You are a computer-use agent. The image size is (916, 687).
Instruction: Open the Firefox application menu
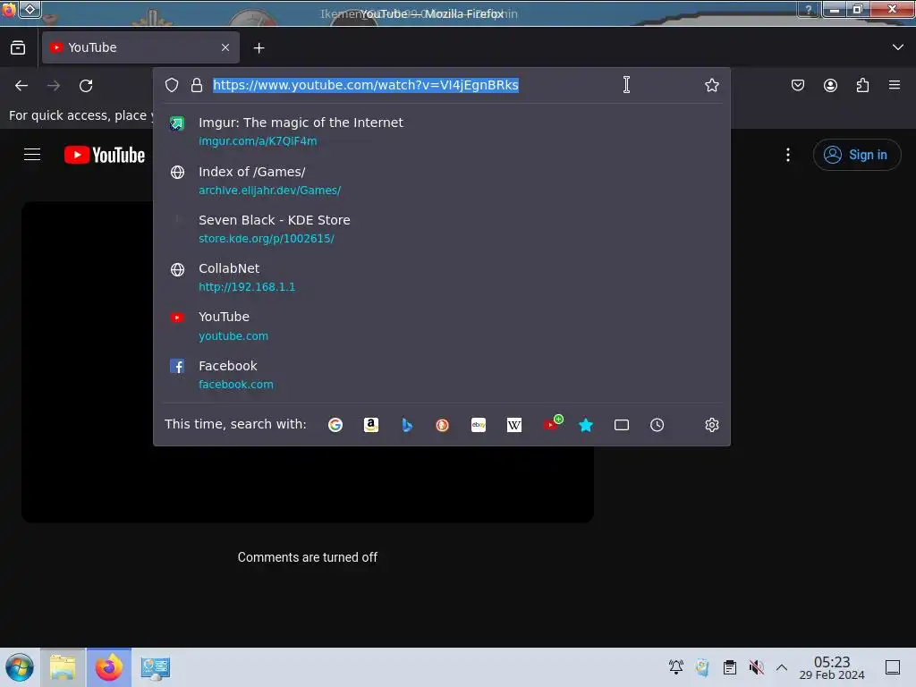pyautogui.click(x=895, y=85)
